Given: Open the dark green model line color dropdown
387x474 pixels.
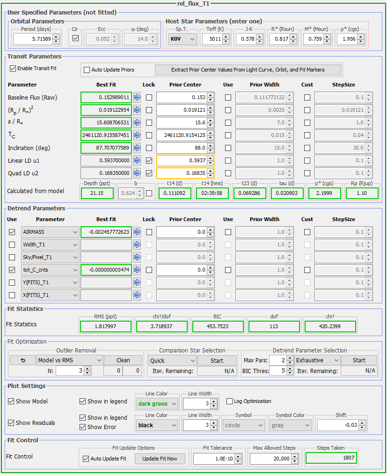Looking at the screenshot, I should pyautogui.click(x=157, y=404).
